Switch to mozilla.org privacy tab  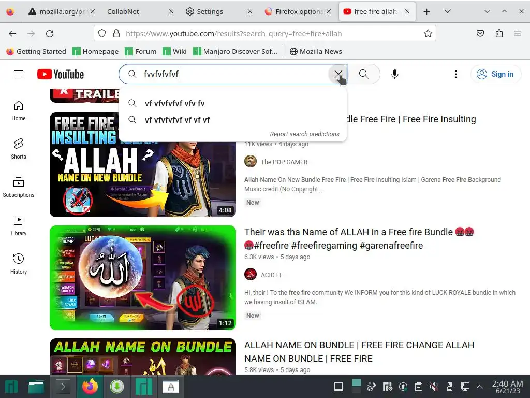(x=62, y=11)
